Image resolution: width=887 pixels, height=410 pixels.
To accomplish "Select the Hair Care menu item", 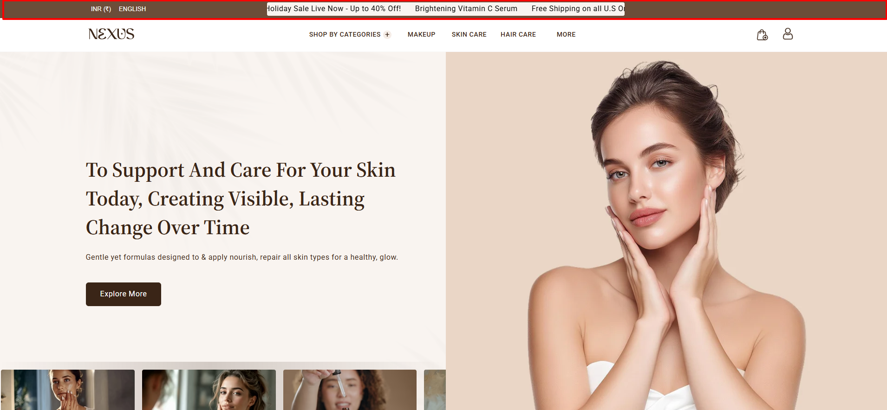I will (518, 35).
